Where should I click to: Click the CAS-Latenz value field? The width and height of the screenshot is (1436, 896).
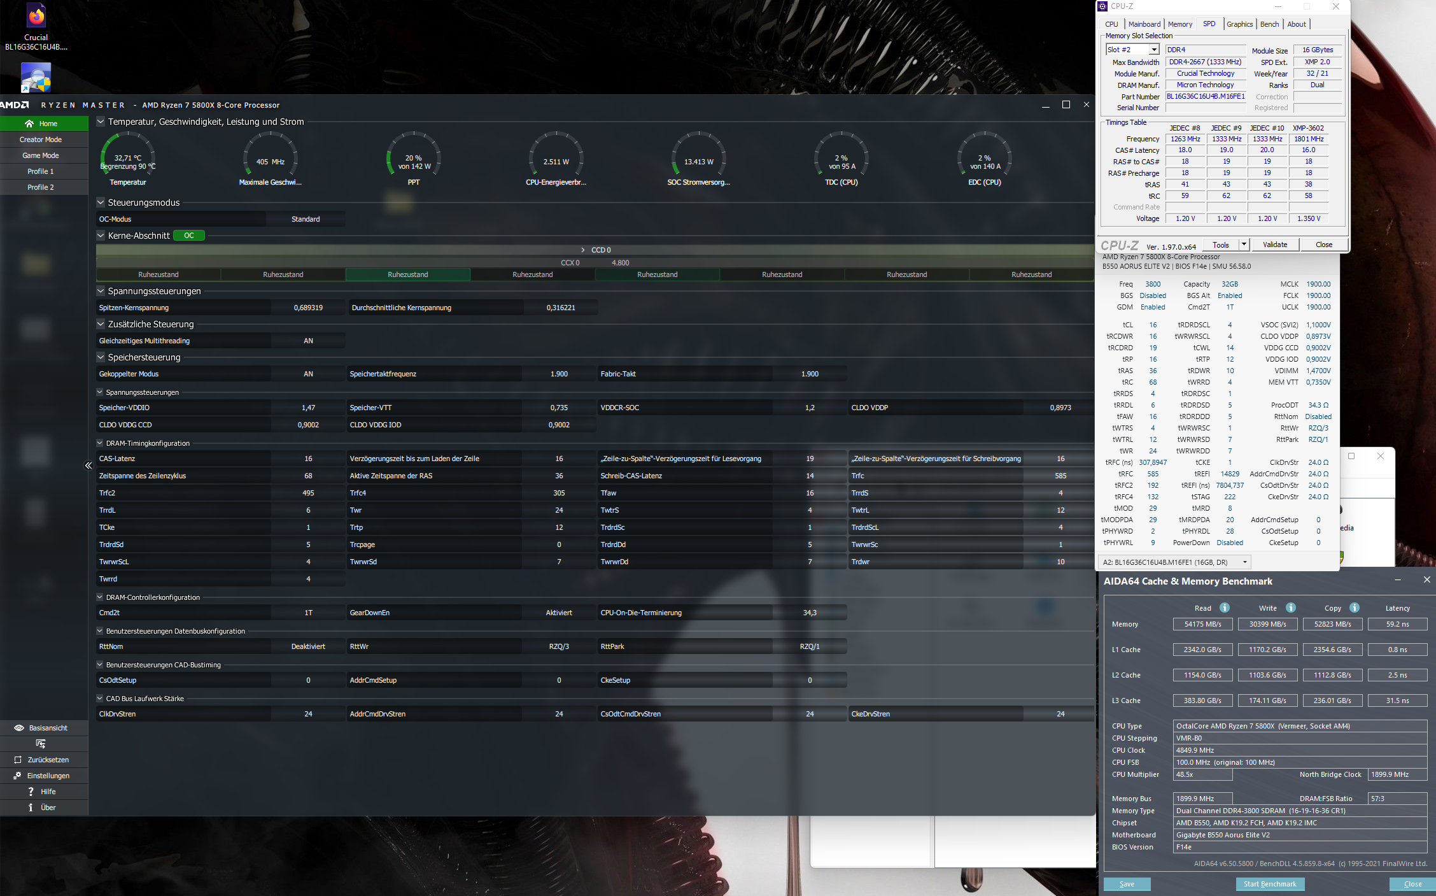click(308, 459)
